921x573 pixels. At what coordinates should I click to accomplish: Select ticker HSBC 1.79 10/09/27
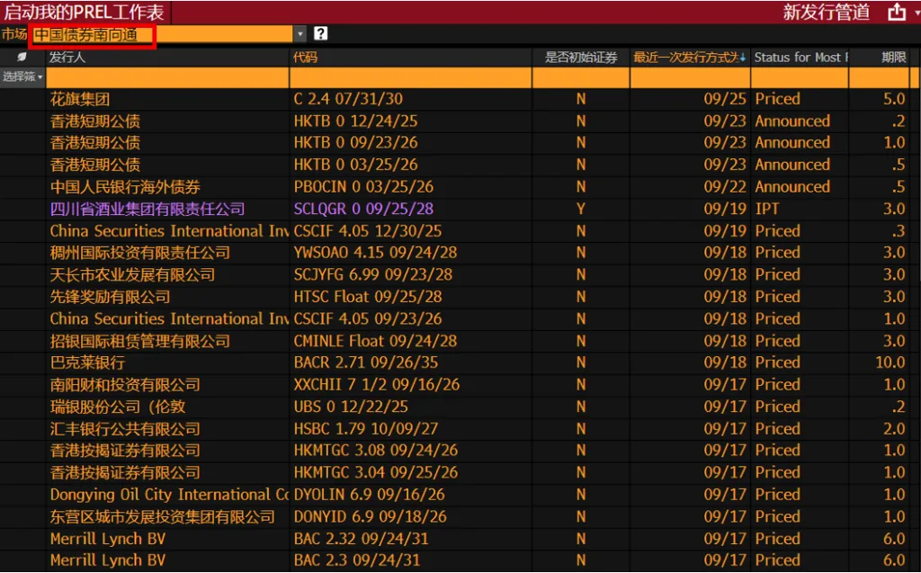366,429
